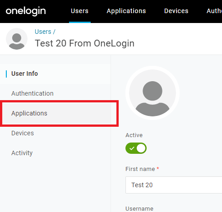222x212 pixels.
Task: Open Devices in the top navigation bar
Action: point(176,11)
